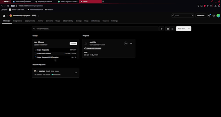The height and width of the screenshot is (117, 221).
Task: Click the Search Projects field
Action: click(x=95, y=29)
